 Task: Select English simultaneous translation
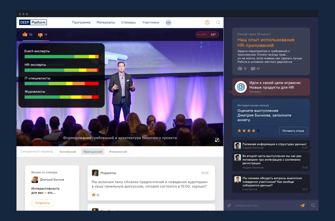pos(68,152)
